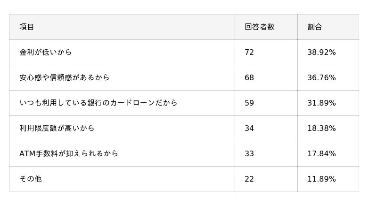The width and height of the screenshot is (377, 206).
Task: Click respondent count 59
Action: coord(249,103)
